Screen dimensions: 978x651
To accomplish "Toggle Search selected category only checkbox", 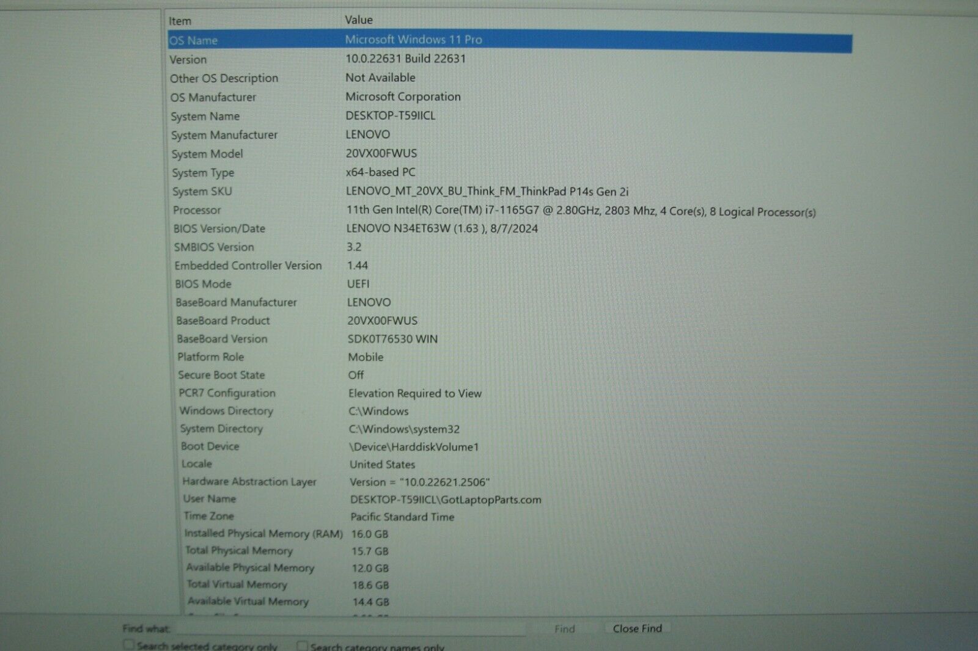I will click(129, 645).
